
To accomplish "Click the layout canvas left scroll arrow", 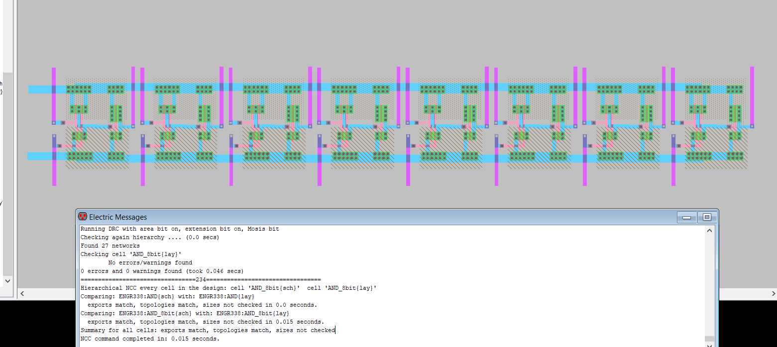I will pyautogui.click(x=22, y=294).
